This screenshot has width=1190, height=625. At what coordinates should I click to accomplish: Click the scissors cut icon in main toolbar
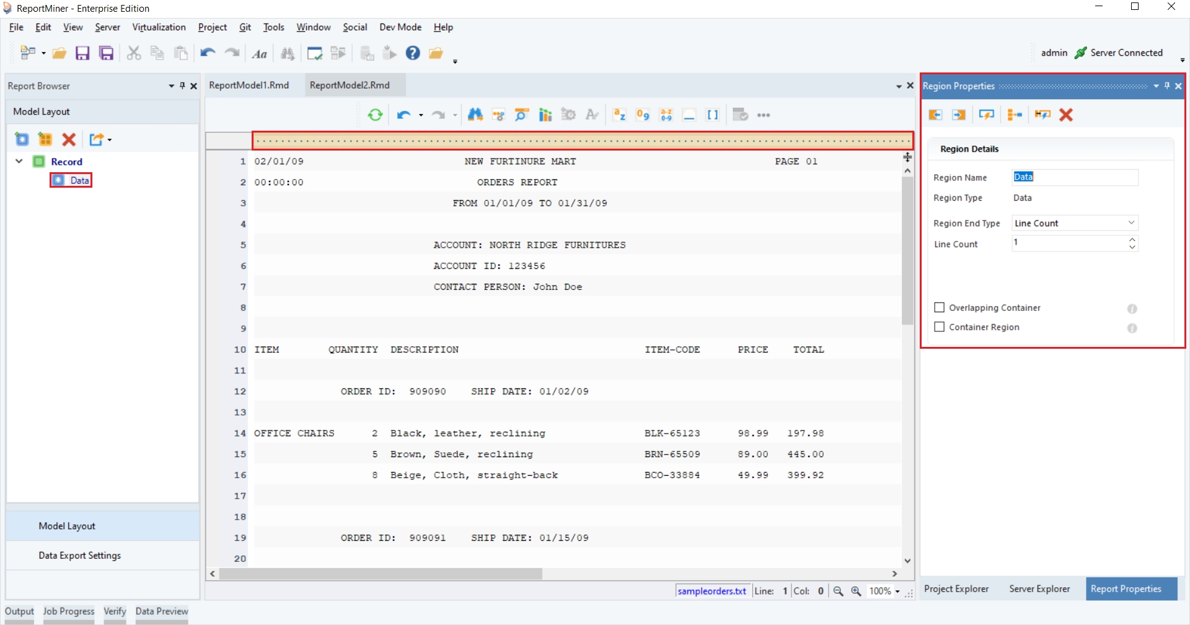[133, 53]
